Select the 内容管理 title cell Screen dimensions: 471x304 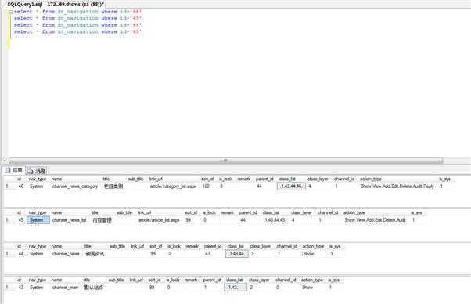click(x=102, y=220)
